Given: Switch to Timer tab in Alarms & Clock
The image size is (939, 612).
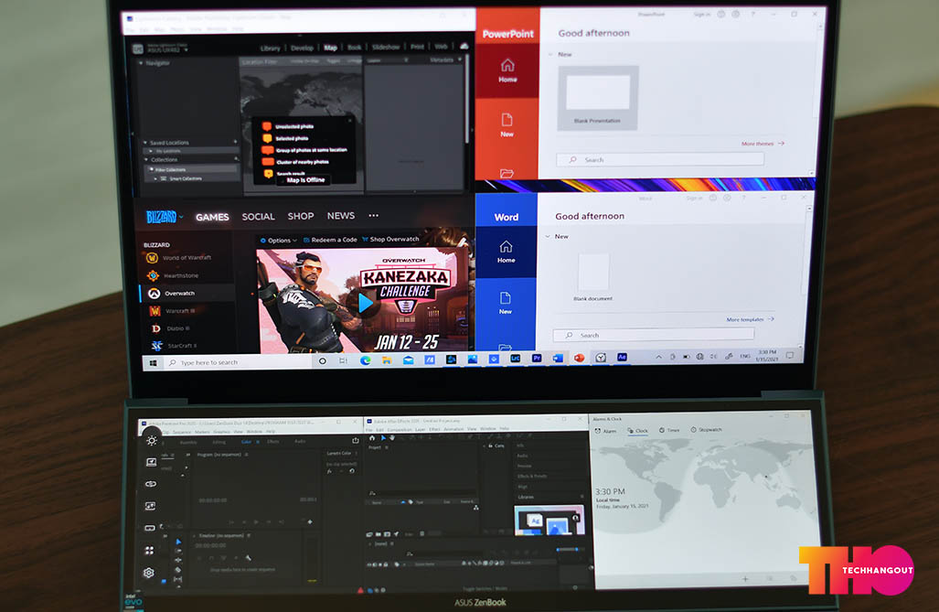Looking at the screenshot, I should 669,430.
